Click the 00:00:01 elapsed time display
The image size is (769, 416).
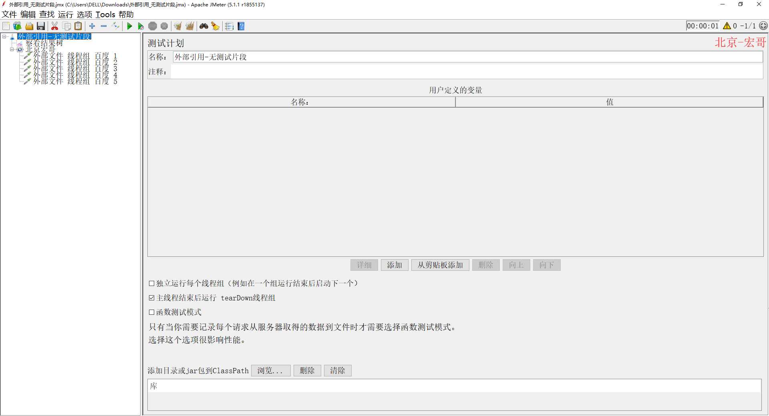coord(703,26)
